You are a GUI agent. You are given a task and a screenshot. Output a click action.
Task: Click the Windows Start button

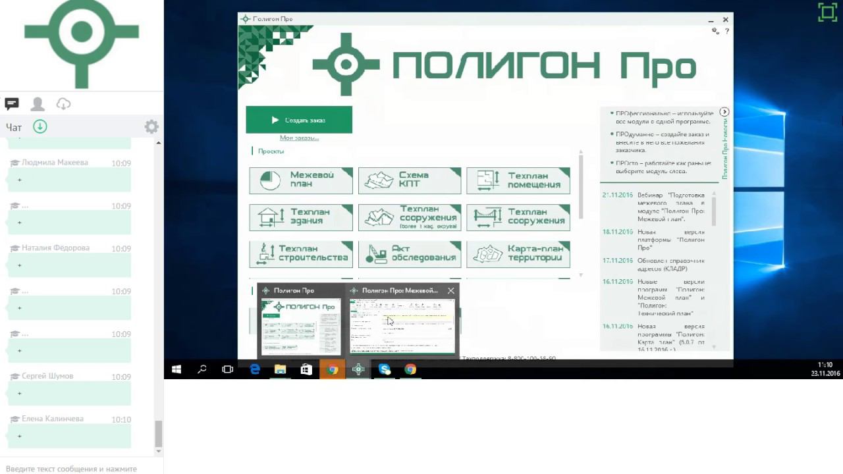tap(177, 369)
